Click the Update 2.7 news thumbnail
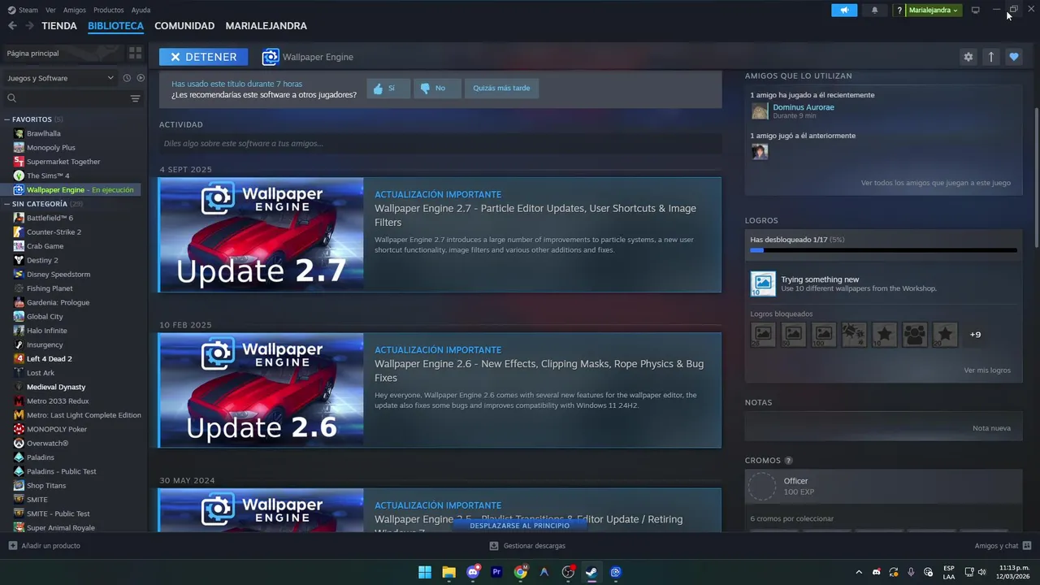This screenshot has width=1040, height=585. tap(262, 235)
